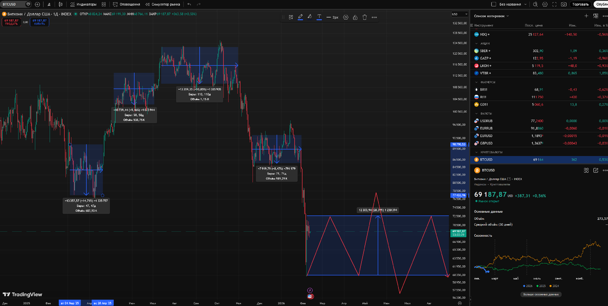This screenshot has height=306, width=608.
Task: Select SBER in the watchlist
Action: [539, 51]
